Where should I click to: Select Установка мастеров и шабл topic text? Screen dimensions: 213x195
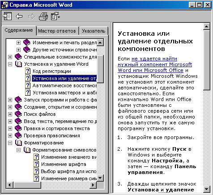[64, 93]
